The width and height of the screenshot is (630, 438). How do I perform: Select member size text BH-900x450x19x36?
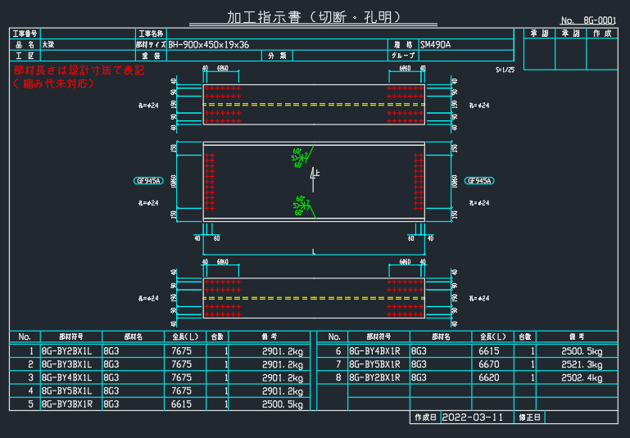coord(209,45)
